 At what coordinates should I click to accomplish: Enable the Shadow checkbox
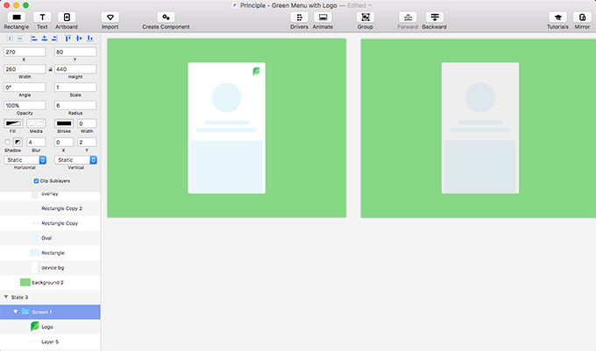coord(8,142)
